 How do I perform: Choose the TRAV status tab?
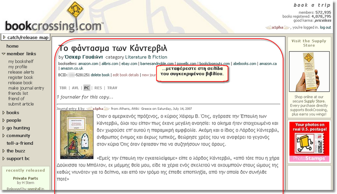click(112, 87)
